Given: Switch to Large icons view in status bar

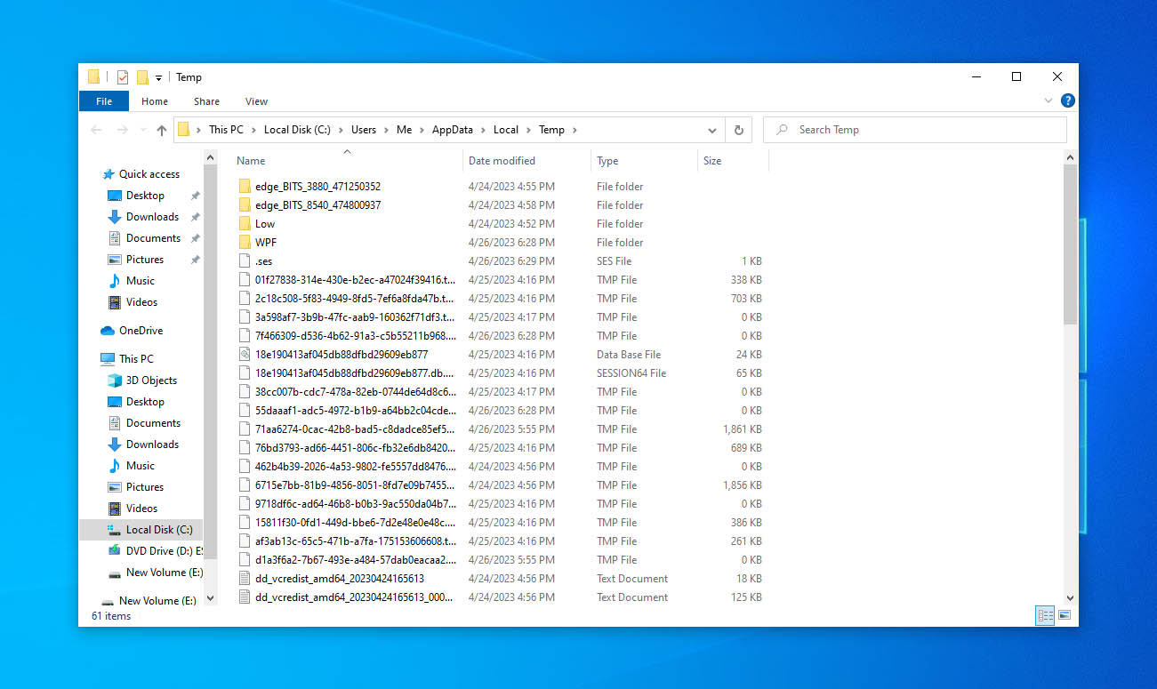Looking at the screenshot, I should click(1064, 615).
